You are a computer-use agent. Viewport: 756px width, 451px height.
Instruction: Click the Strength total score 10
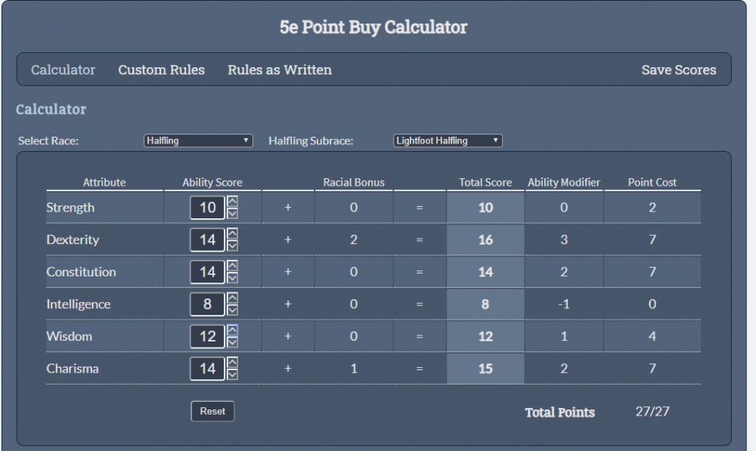(485, 208)
